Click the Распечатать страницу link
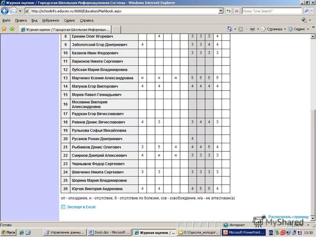Screen dimensions: 316x237 [288, 217]
